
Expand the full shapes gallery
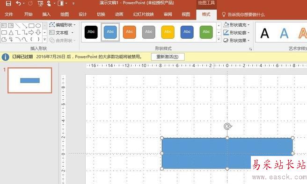pyautogui.click(x=44, y=40)
